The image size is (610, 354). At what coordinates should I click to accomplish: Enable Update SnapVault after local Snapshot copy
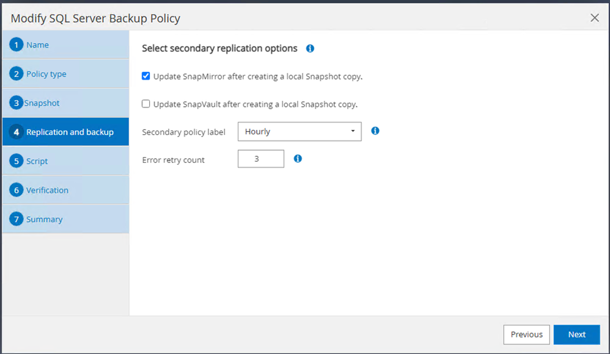click(x=146, y=104)
